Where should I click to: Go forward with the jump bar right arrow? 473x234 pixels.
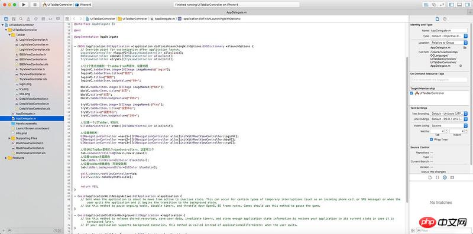click(x=80, y=19)
